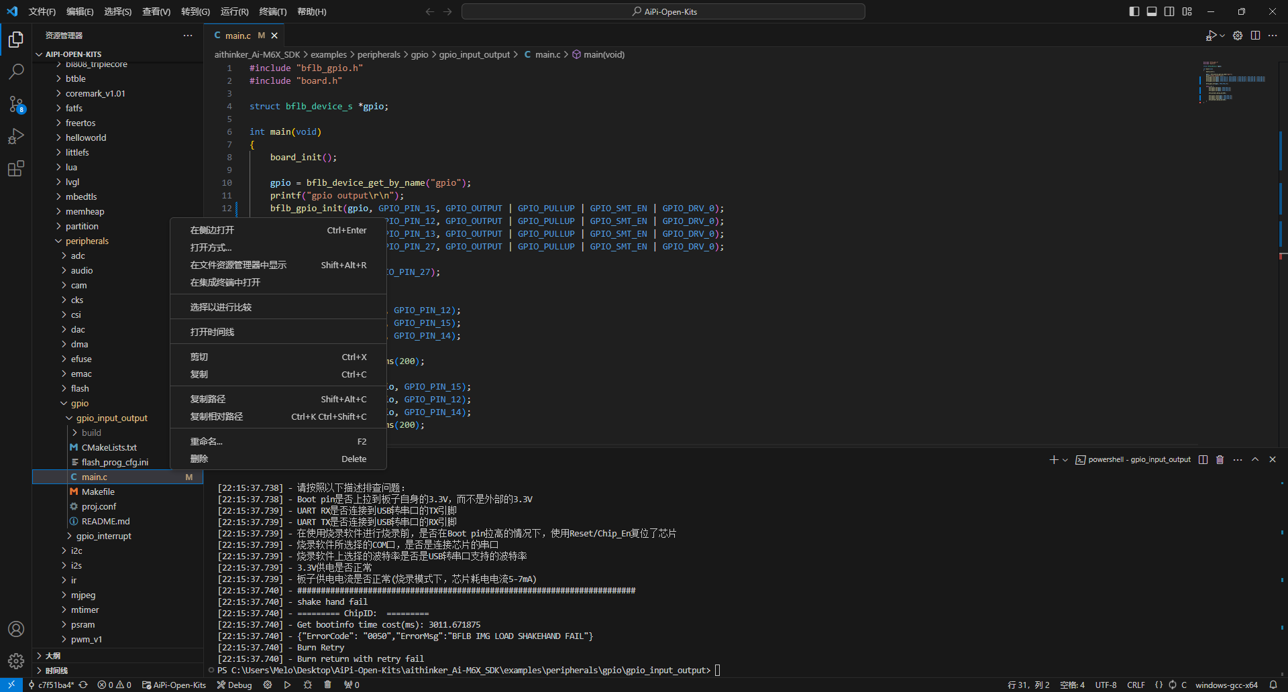Open the Accounts menu in the activity bar
1288x692 pixels.
point(16,629)
